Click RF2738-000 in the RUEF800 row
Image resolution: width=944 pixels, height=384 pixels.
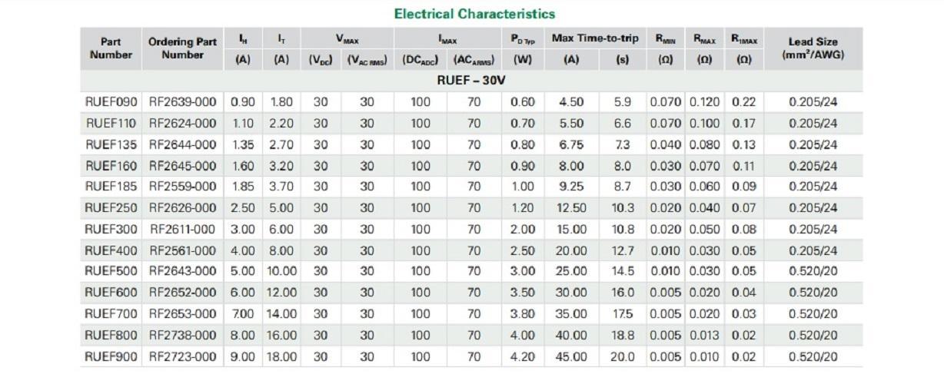pos(183,335)
